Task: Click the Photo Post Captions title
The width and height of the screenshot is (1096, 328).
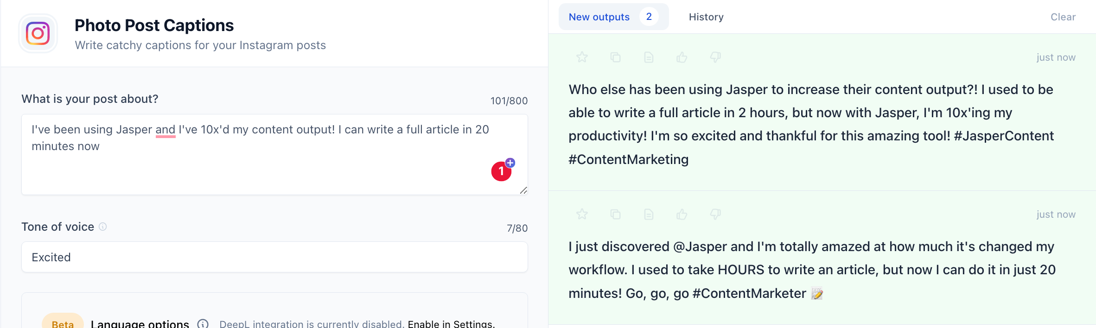Action: pyautogui.click(x=154, y=25)
